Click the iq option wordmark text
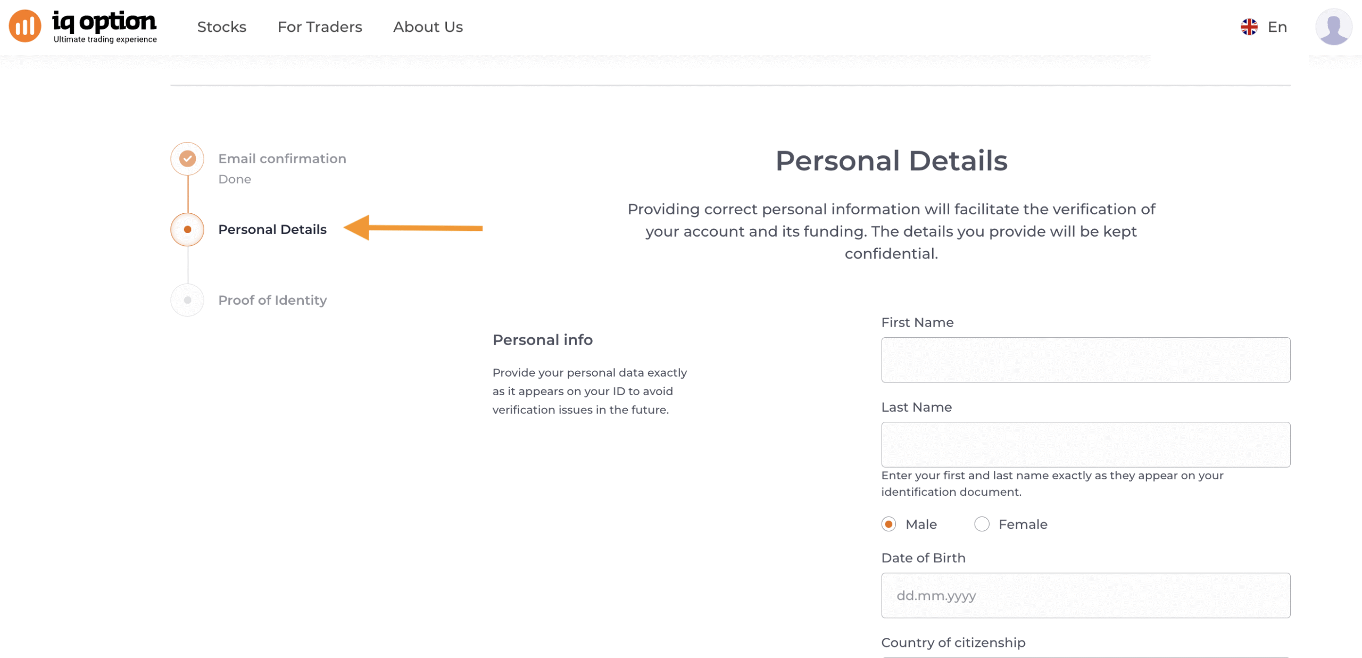 tap(104, 22)
